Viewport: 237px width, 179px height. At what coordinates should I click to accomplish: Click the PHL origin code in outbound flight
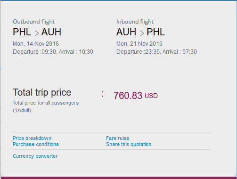[x=22, y=32]
